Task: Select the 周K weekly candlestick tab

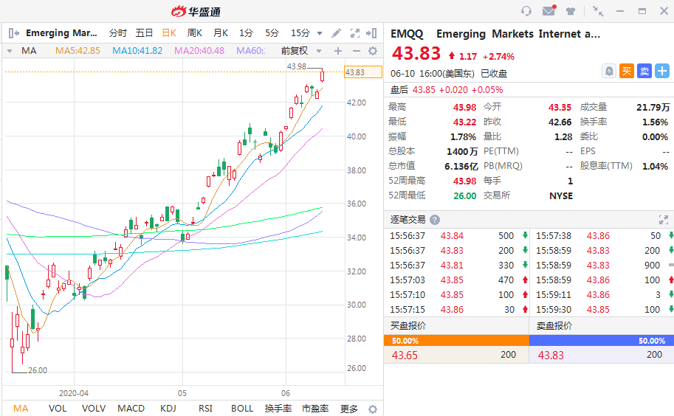Action: tap(195, 33)
